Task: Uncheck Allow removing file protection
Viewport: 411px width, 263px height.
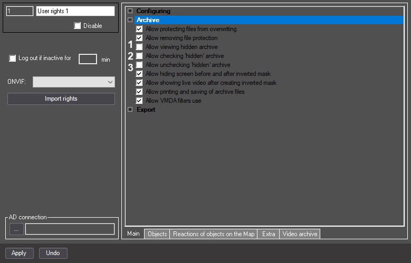Action: [x=139, y=38]
